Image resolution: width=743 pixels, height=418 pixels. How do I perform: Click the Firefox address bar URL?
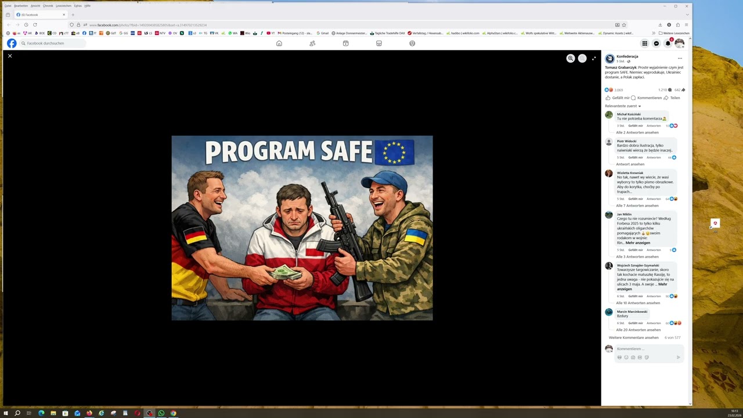tap(148, 25)
